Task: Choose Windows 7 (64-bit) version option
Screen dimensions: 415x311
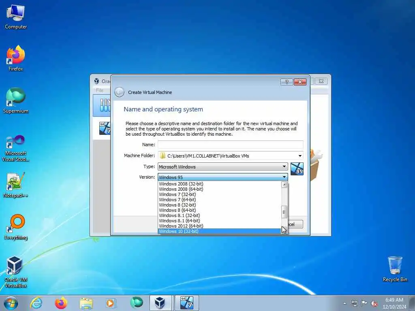Action: click(x=219, y=200)
